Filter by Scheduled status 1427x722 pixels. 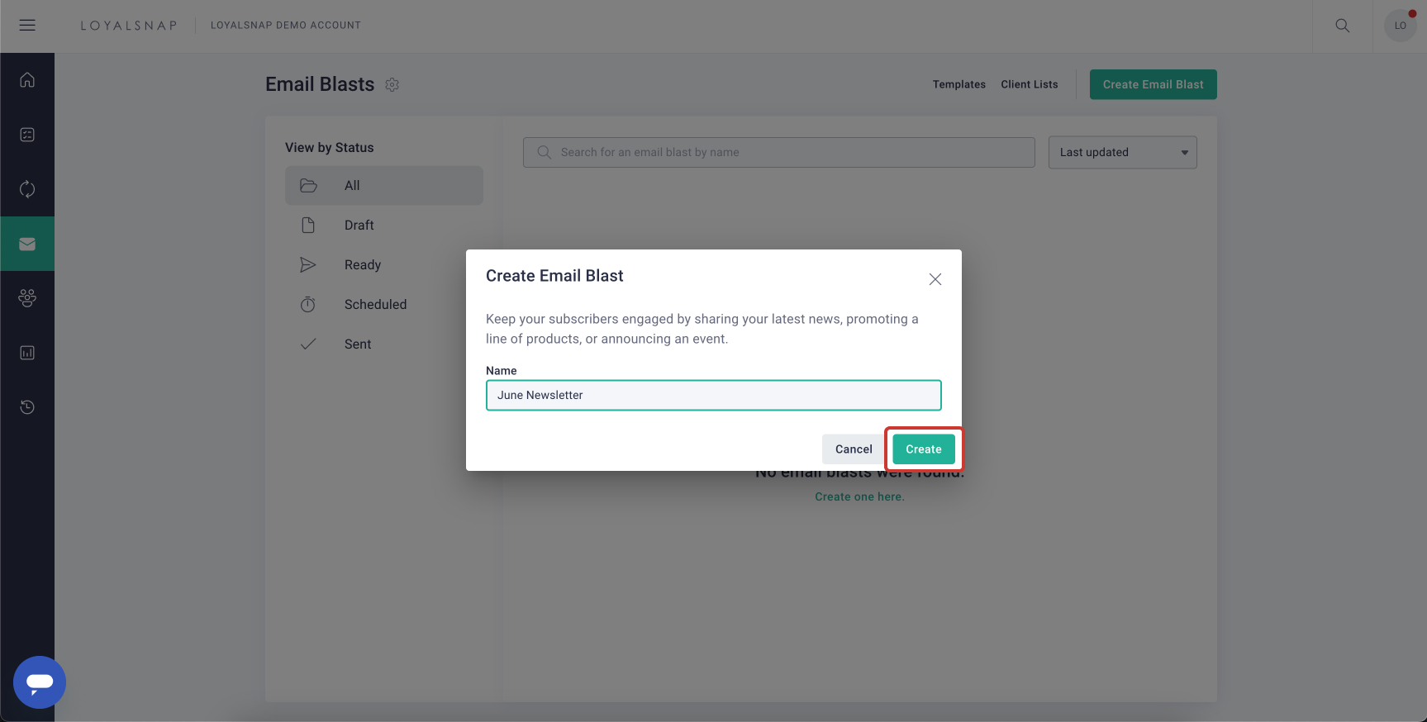tap(375, 305)
